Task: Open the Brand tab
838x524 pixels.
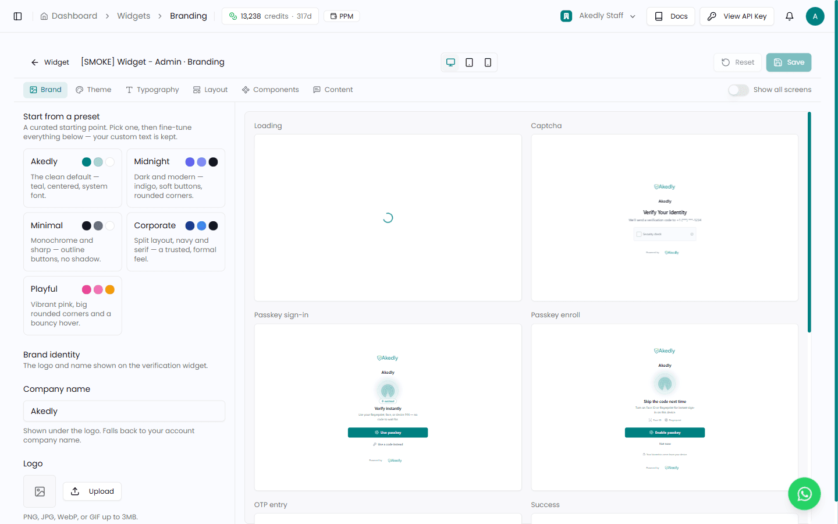Action: pyautogui.click(x=45, y=90)
